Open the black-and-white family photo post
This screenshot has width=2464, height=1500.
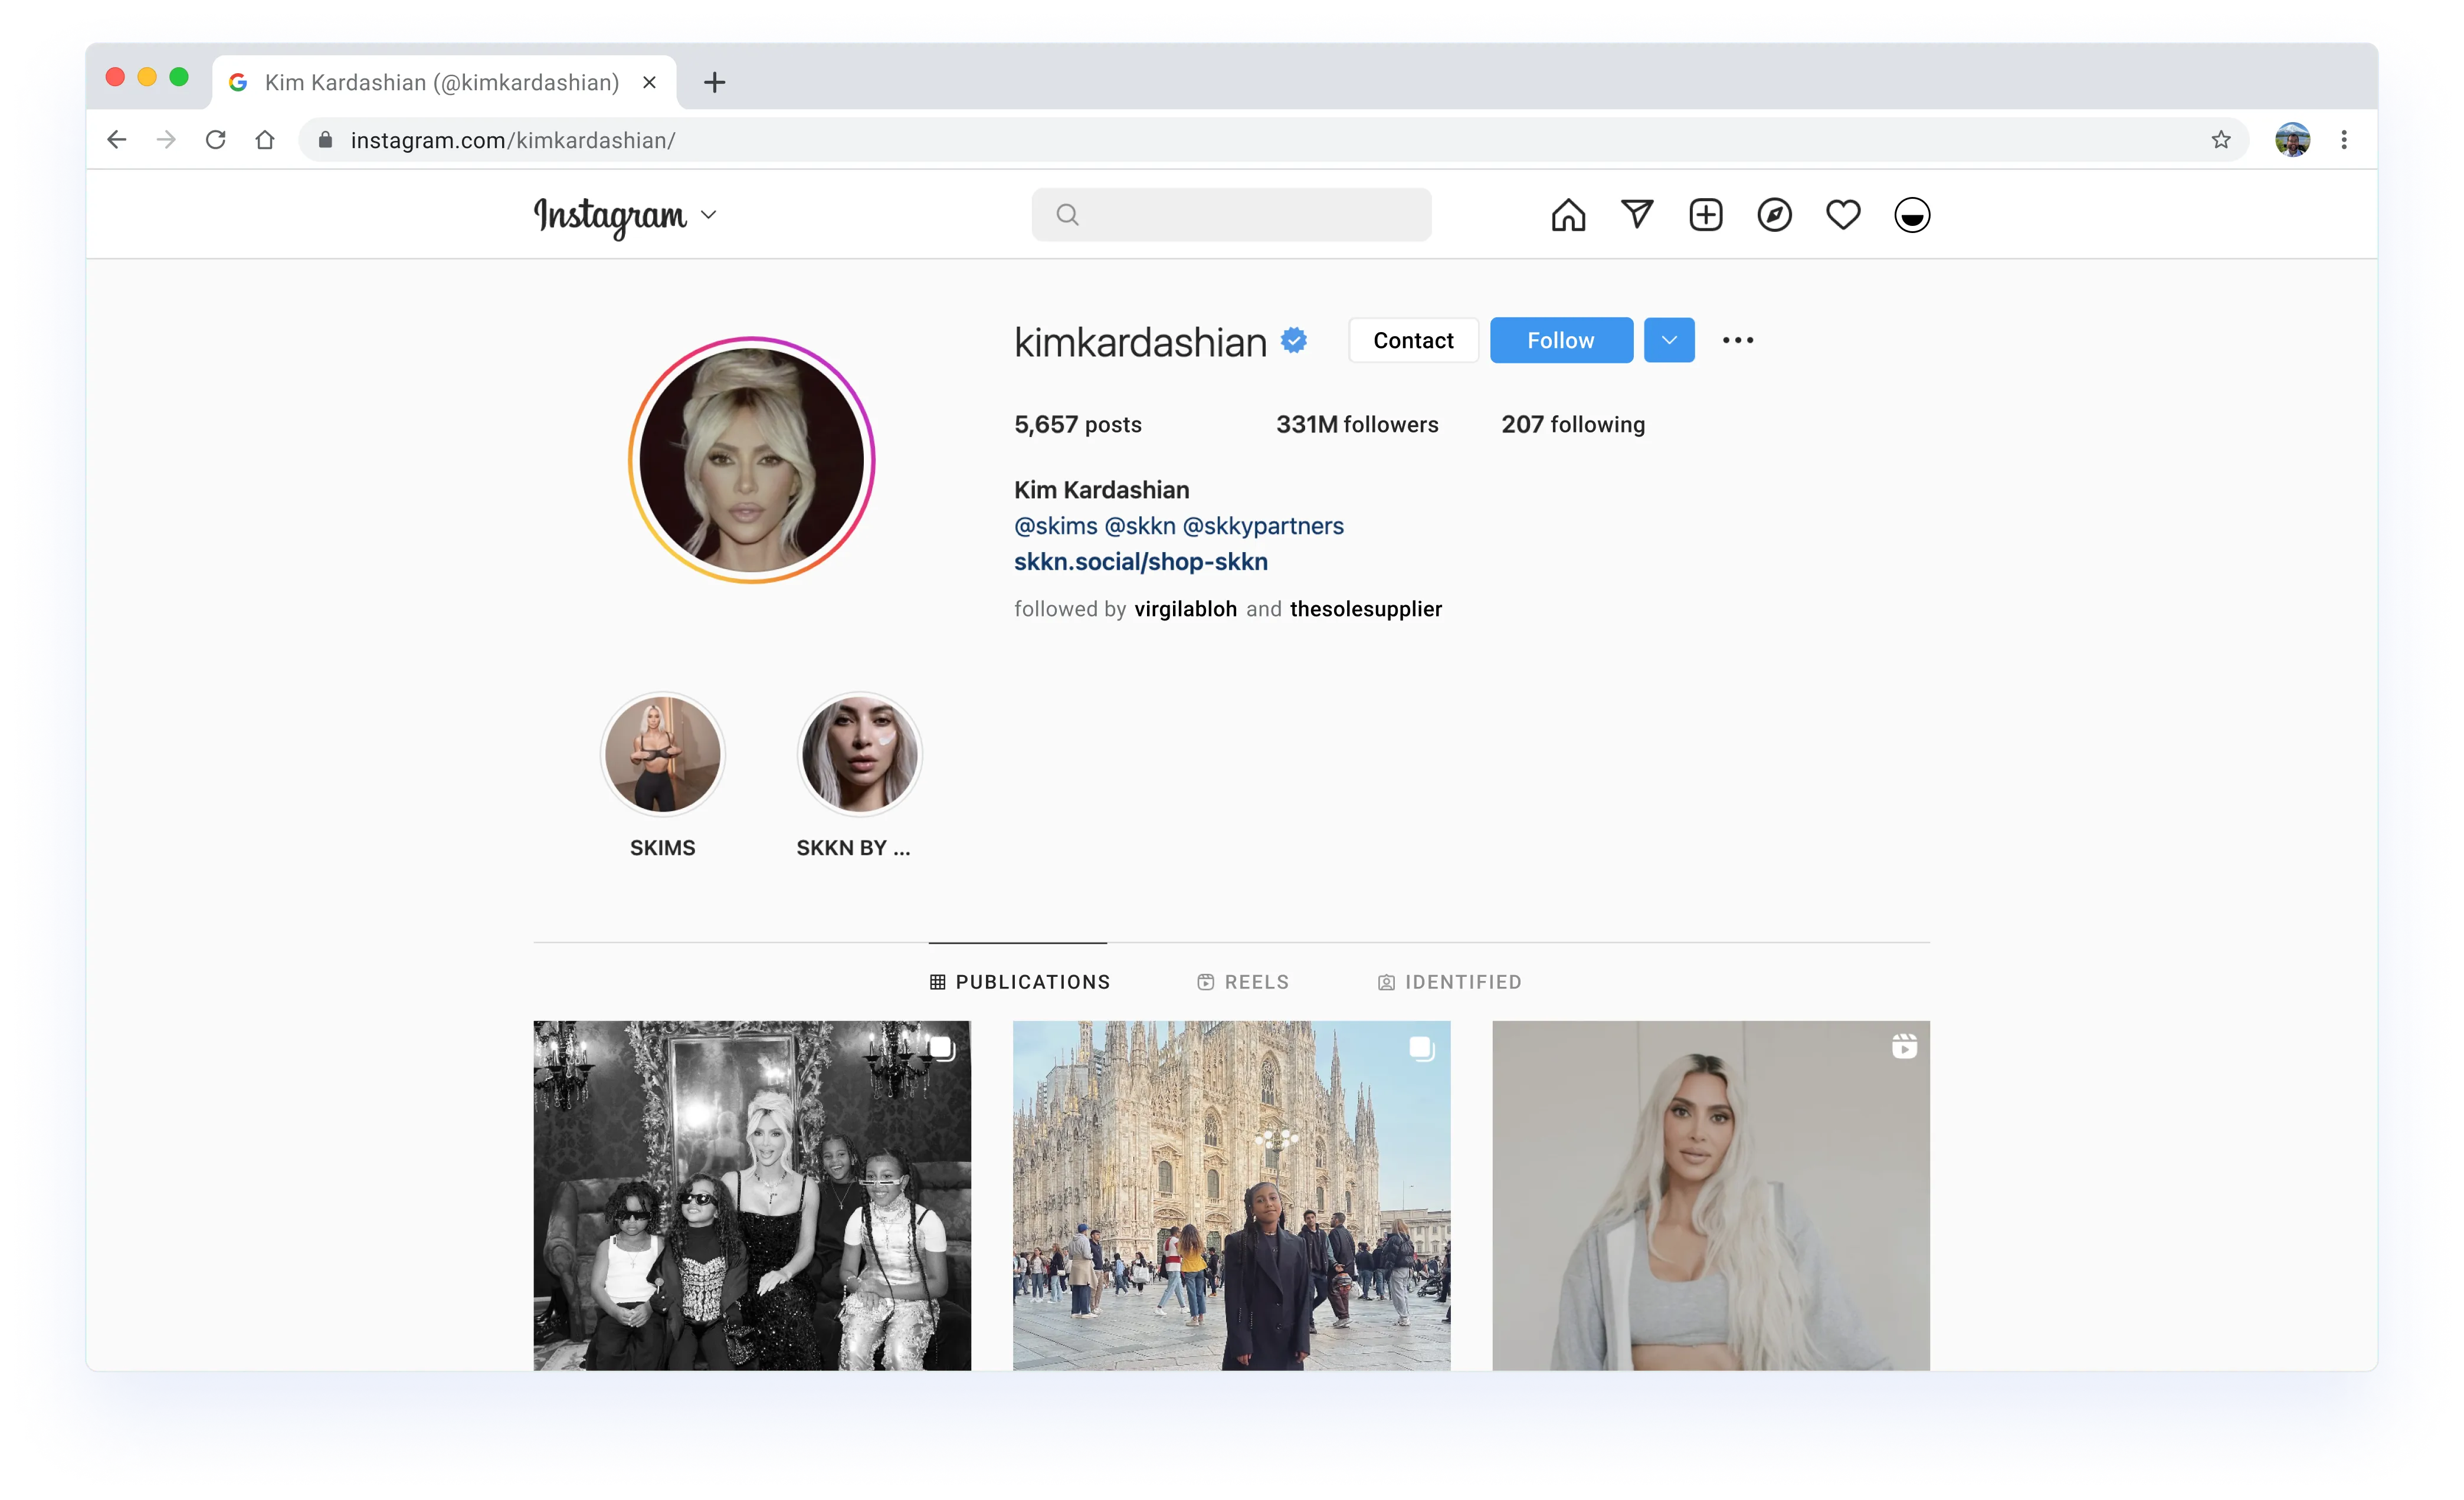pyautogui.click(x=752, y=1195)
